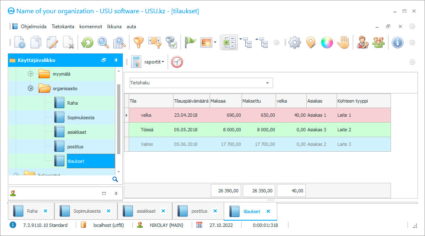Viewport: 425px width, 236px height.
Task: Switch to the asiakkaat tab
Action: coord(146,211)
